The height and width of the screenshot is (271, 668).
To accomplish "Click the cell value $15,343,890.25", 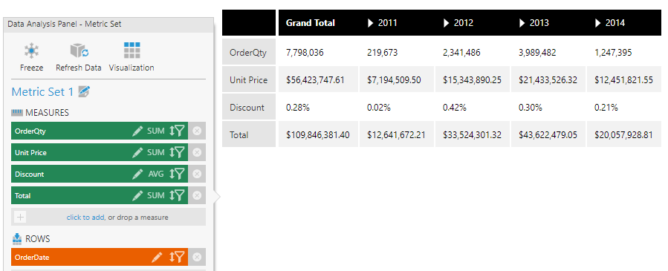I will [472, 80].
